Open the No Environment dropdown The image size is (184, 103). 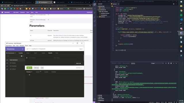point(11,53)
